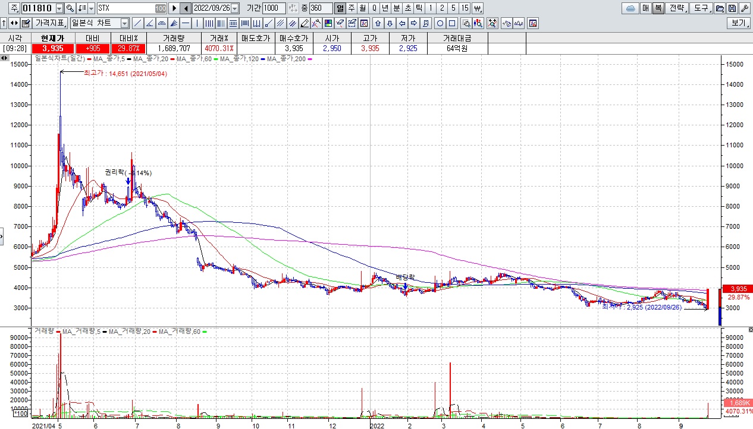Click the play forward arrow button

(174, 8)
